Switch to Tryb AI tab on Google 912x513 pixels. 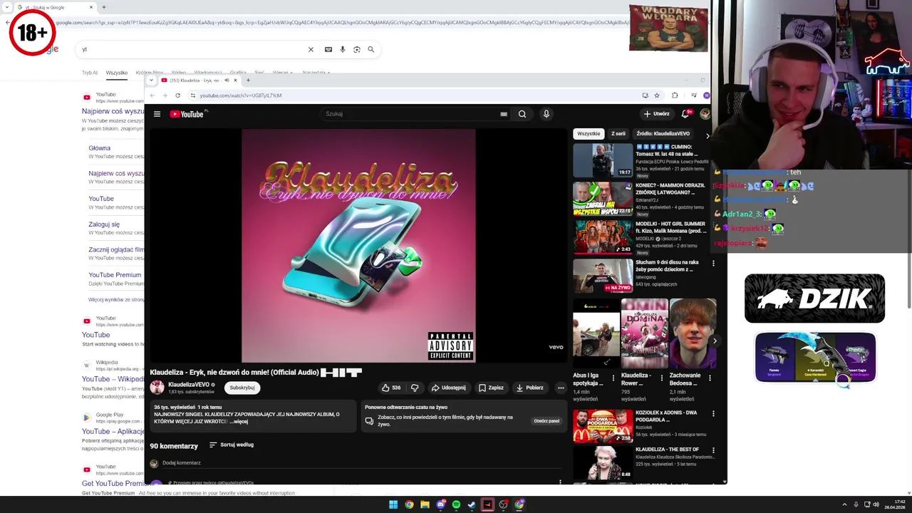point(90,73)
